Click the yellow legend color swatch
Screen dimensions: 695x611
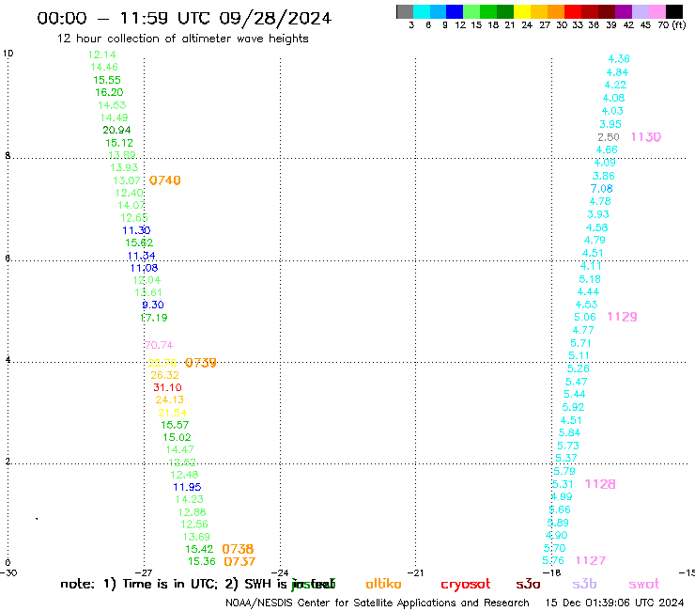point(522,11)
